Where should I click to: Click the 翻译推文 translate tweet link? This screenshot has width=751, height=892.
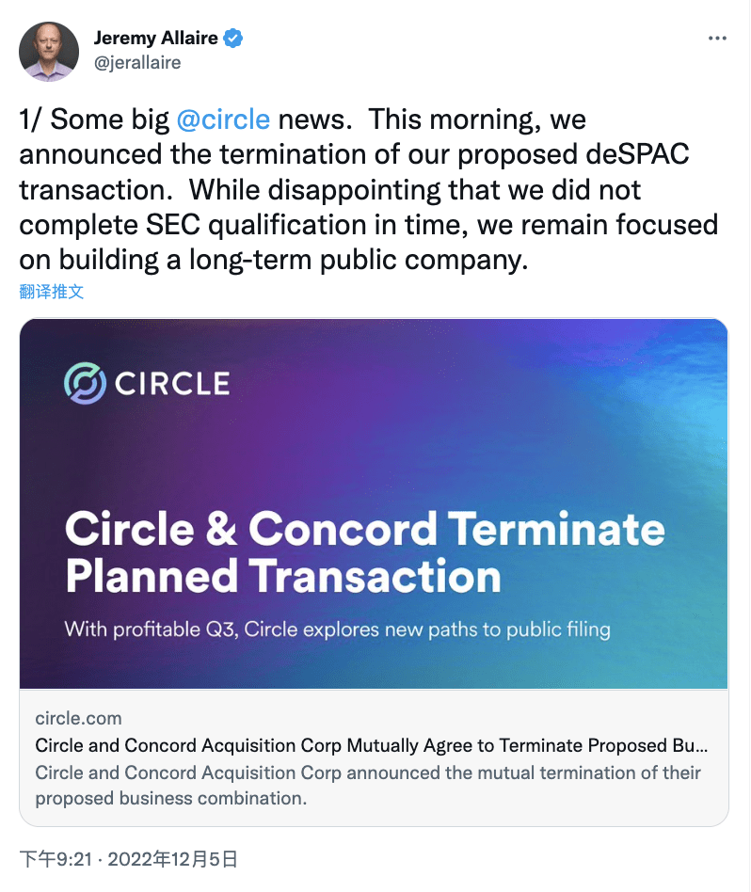tap(51, 292)
